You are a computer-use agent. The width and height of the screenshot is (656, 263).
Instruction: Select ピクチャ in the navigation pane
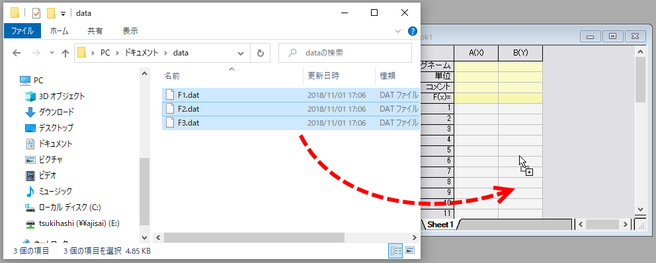(x=44, y=160)
